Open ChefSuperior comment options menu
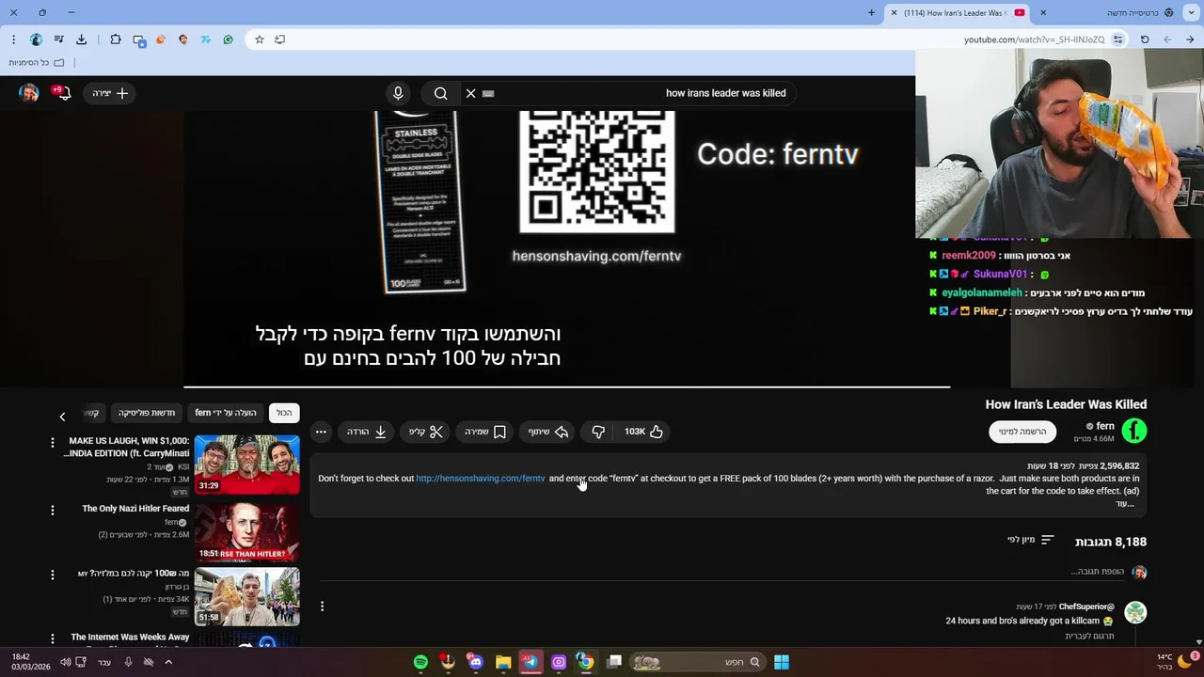The width and height of the screenshot is (1204, 677). pos(322,606)
